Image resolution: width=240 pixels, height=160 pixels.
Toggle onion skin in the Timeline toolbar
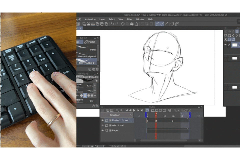click(x=170, y=110)
